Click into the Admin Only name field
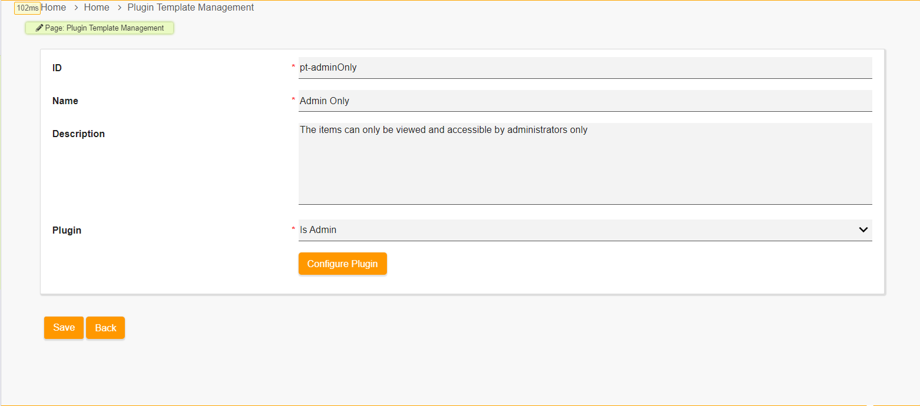The width and height of the screenshot is (920, 406). pos(585,101)
